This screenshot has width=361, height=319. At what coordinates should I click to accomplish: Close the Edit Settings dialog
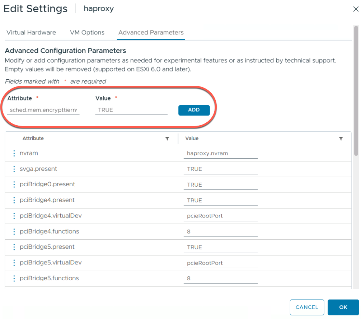356,9
